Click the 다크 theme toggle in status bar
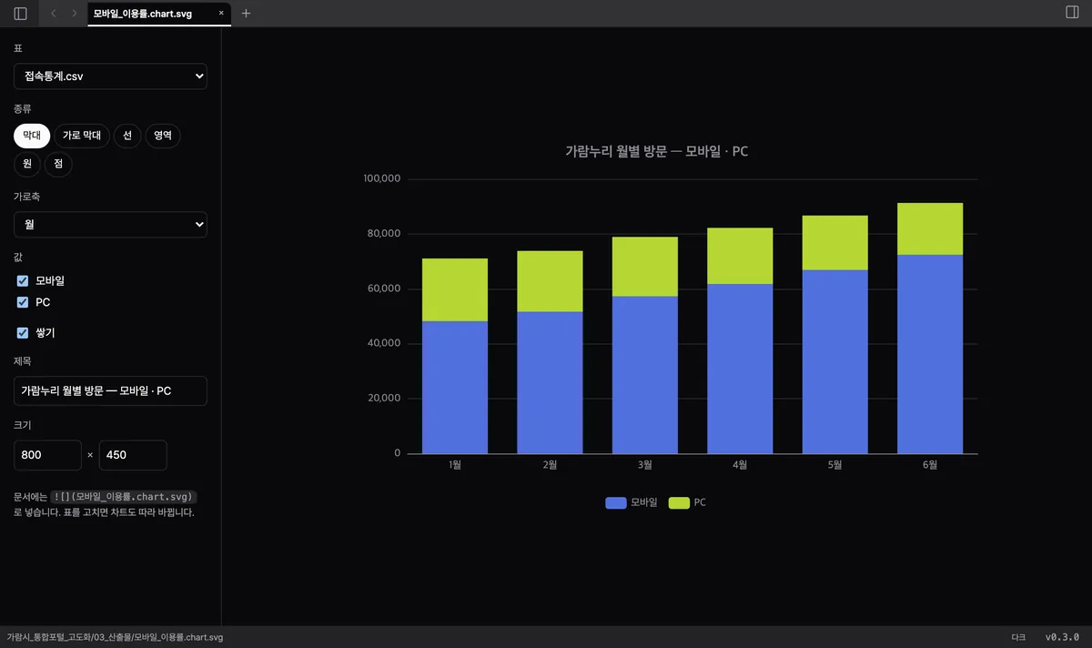Image resolution: width=1092 pixels, height=648 pixels. tap(1018, 637)
